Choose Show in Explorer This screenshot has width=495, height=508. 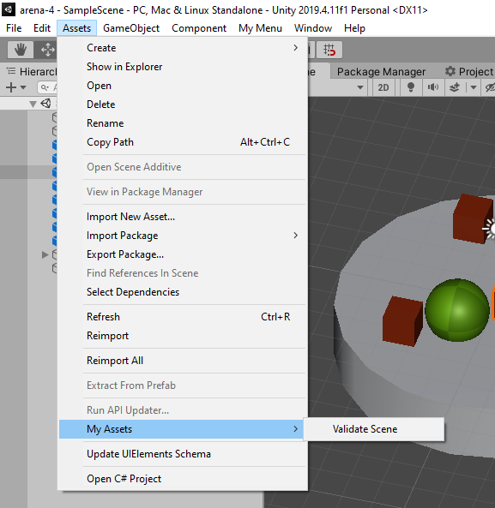(x=183, y=67)
